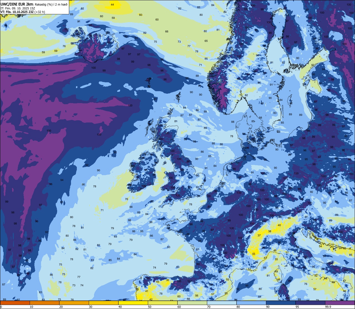355x309 pixels.
Task: Click the humidity value '66' north of Iceland area
Action: (x=167, y=32)
